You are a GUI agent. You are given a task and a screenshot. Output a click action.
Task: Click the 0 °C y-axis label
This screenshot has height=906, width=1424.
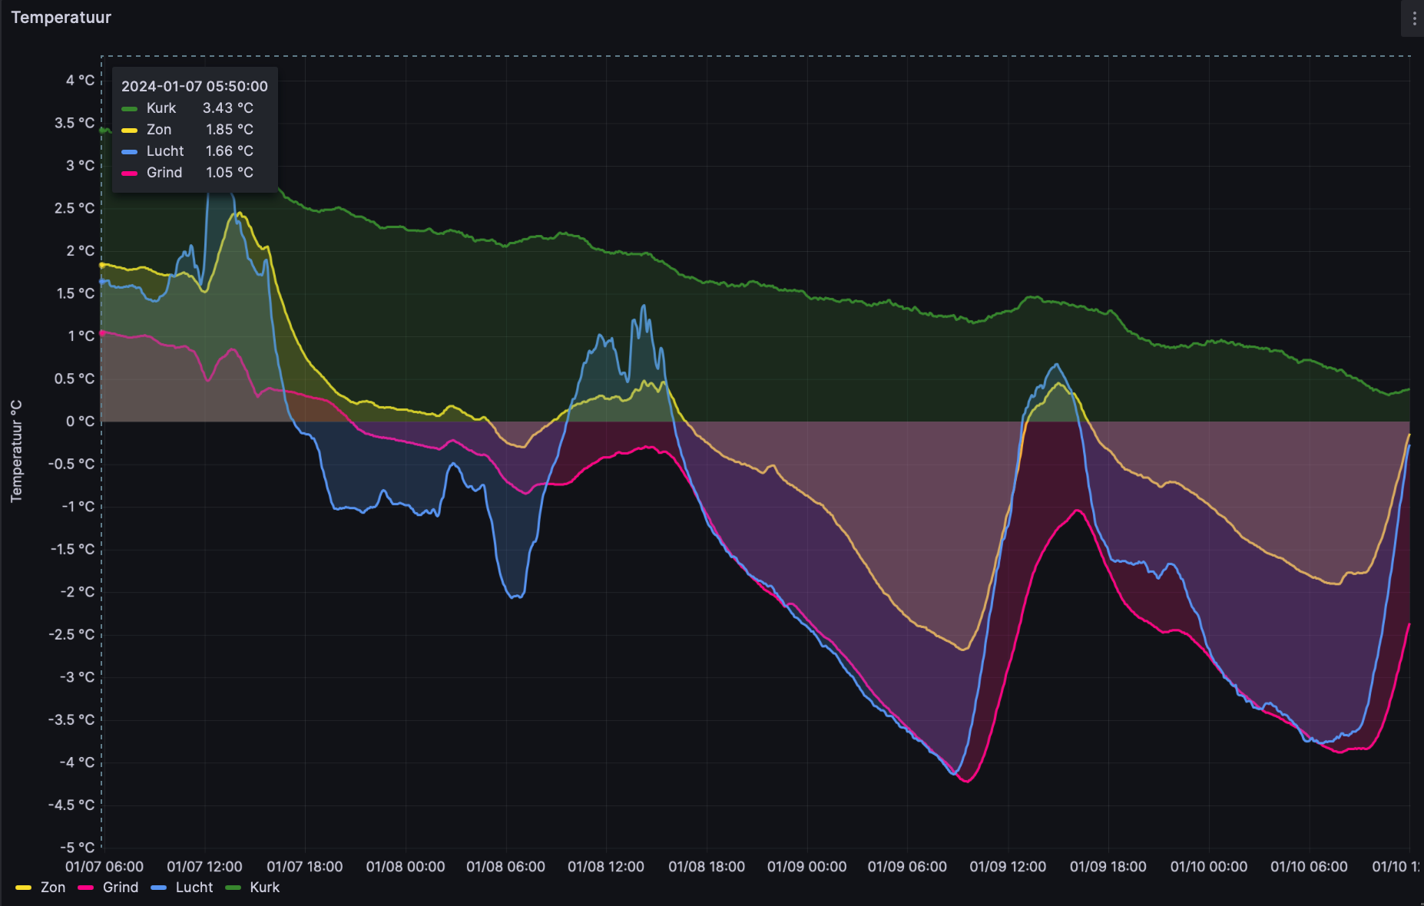(x=80, y=422)
